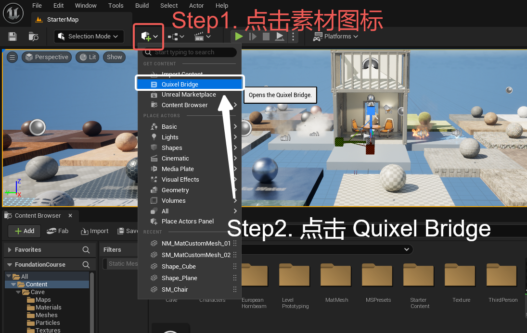Screen dimensions: 527x333
Task: Open the Tools menu
Action: point(116,6)
